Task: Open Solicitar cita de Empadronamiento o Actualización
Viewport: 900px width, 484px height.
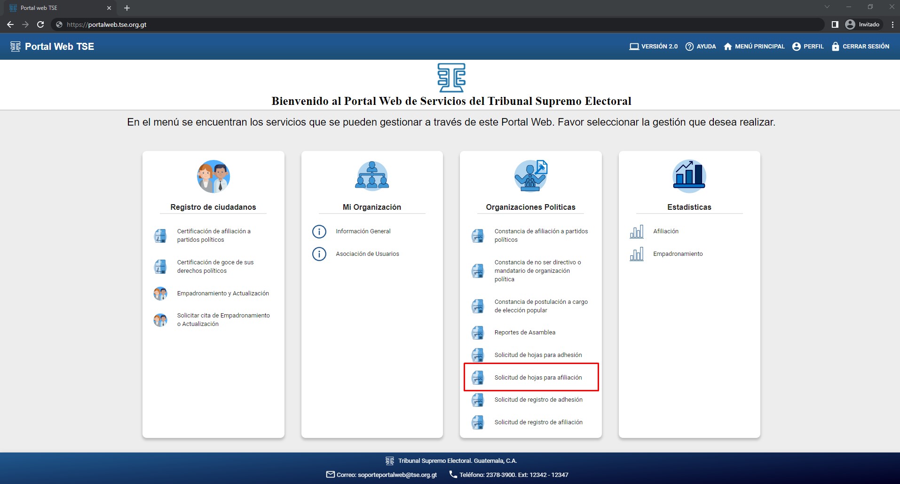Action: pos(223,320)
